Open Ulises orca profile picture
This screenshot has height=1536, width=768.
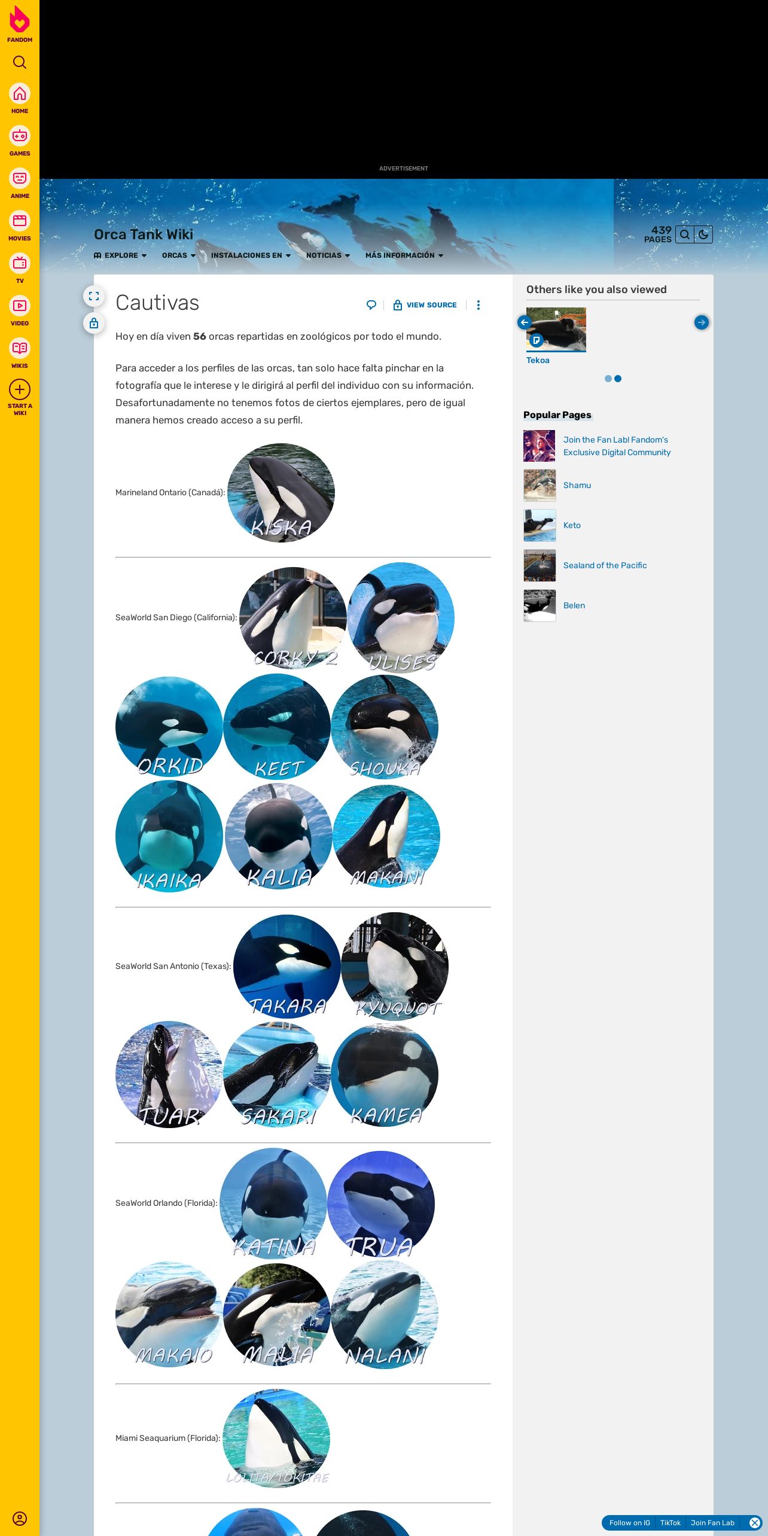tap(401, 618)
